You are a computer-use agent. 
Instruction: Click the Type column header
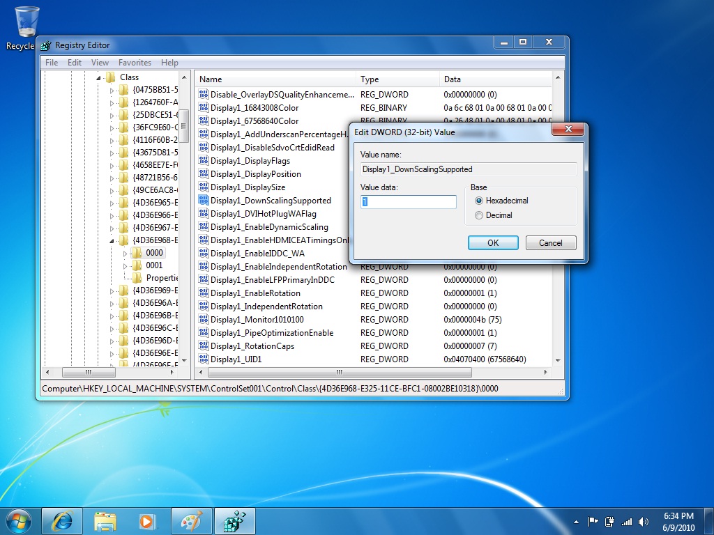point(398,79)
